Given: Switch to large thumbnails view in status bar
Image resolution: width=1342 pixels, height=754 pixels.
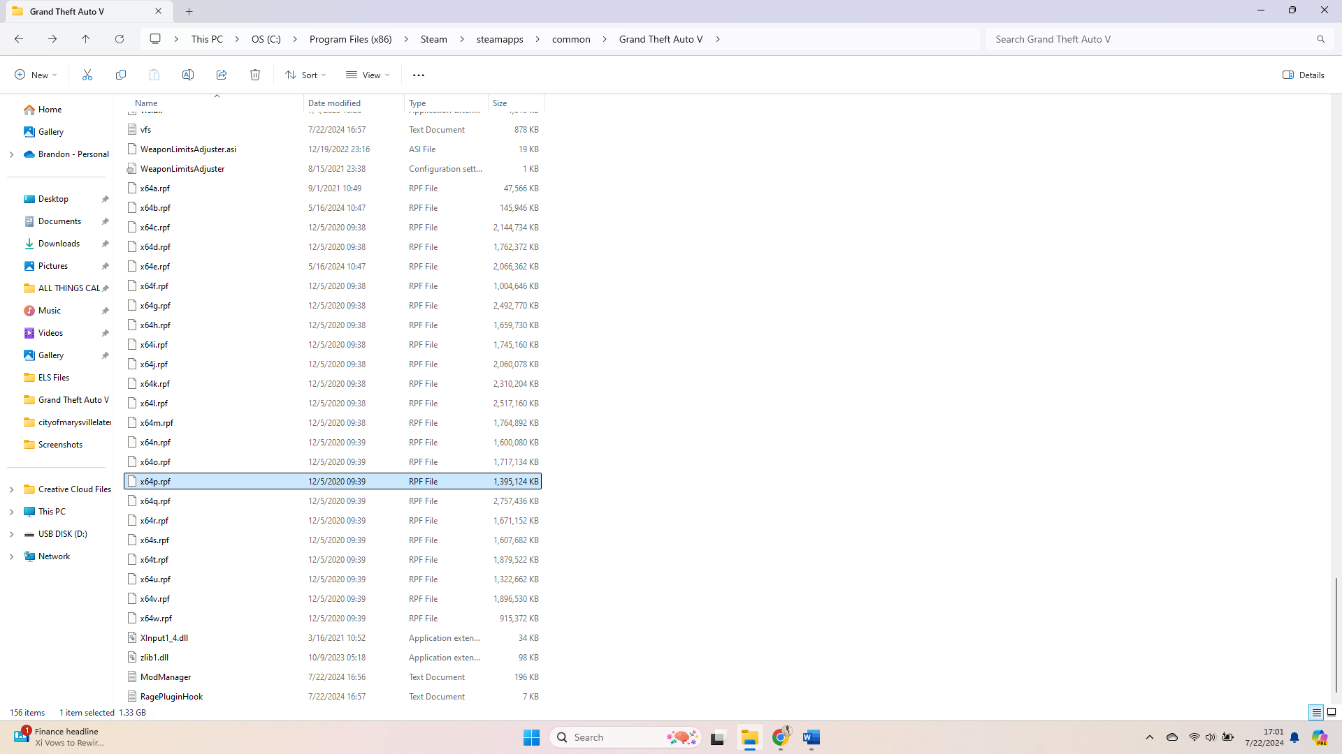Looking at the screenshot, I should click(x=1332, y=712).
